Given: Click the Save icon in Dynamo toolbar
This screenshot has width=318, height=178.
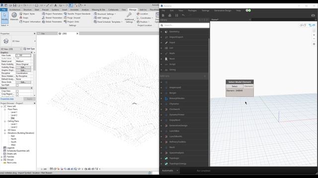Looking at the screenshot, I should pos(177,15).
